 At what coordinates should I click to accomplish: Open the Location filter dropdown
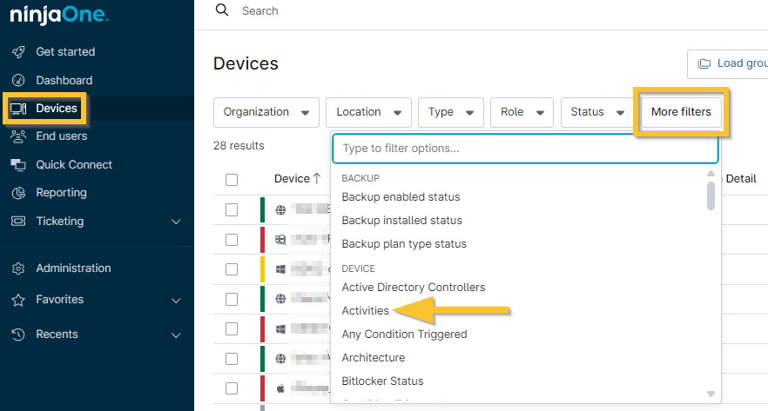[x=369, y=112]
